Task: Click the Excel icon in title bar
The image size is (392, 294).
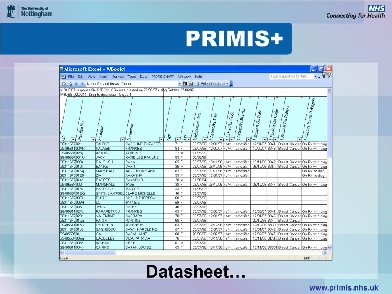Action: (62, 69)
